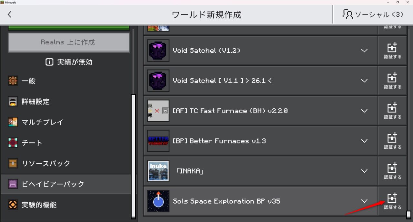Click the チート command block icon
This screenshot has height=222, width=413.
pyautogui.click(x=13, y=143)
